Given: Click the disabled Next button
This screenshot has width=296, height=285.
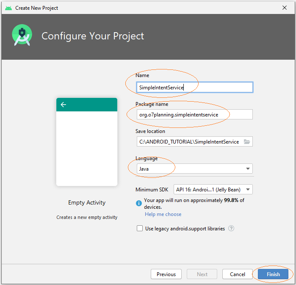Looking at the screenshot, I should coord(202,274).
